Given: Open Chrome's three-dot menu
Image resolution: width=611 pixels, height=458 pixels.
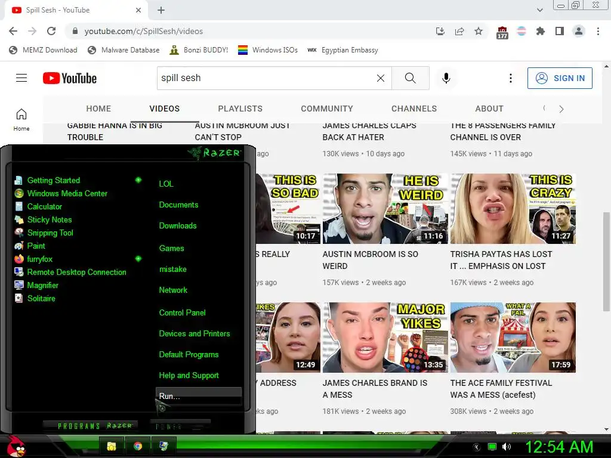Looking at the screenshot, I should [x=598, y=31].
